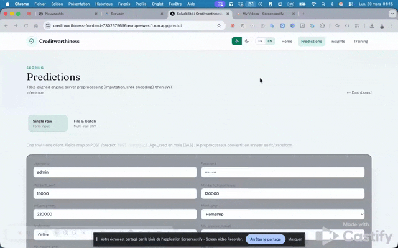Bookmark the page using the star icon

[219, 25]
